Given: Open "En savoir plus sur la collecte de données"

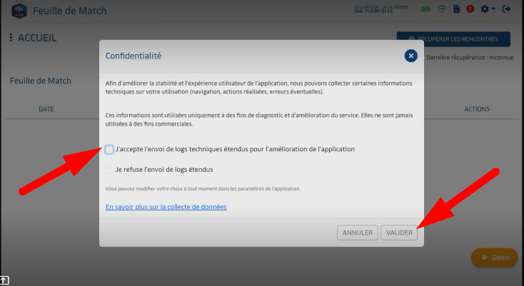Looking at the screenshot, I should pos(166,207).
